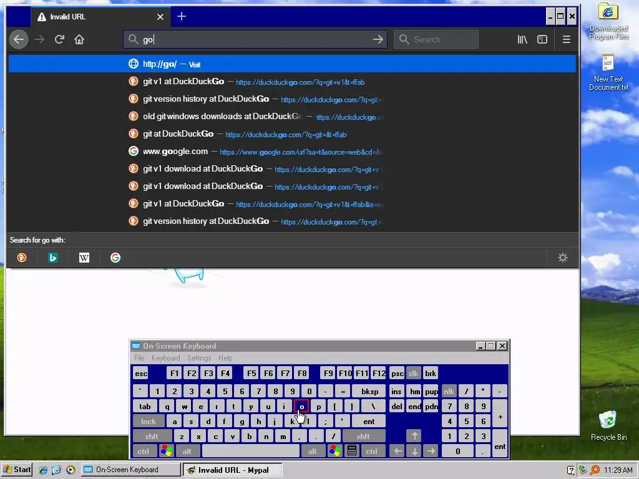Open the Help menu in On-Screen Keyboard

click(225, 357)
